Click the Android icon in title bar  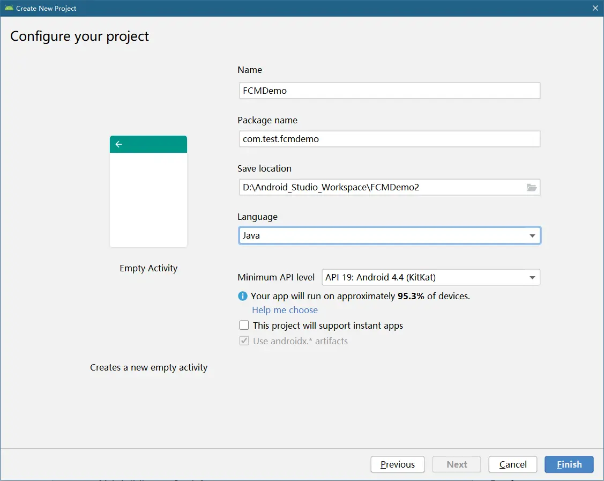[9, 8]
